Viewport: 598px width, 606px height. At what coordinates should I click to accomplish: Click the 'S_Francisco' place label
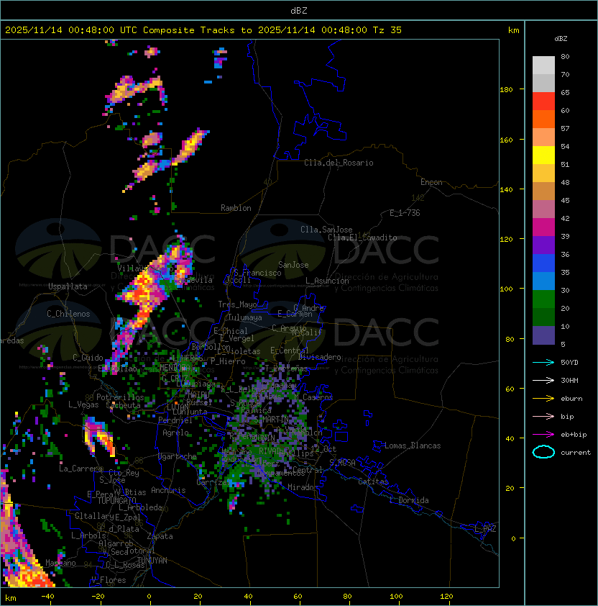257,273
